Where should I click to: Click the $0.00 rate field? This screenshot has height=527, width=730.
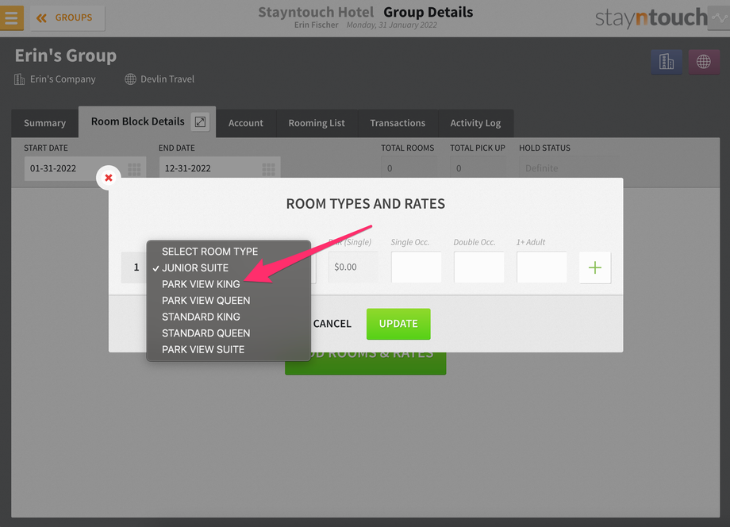(353, 267)
